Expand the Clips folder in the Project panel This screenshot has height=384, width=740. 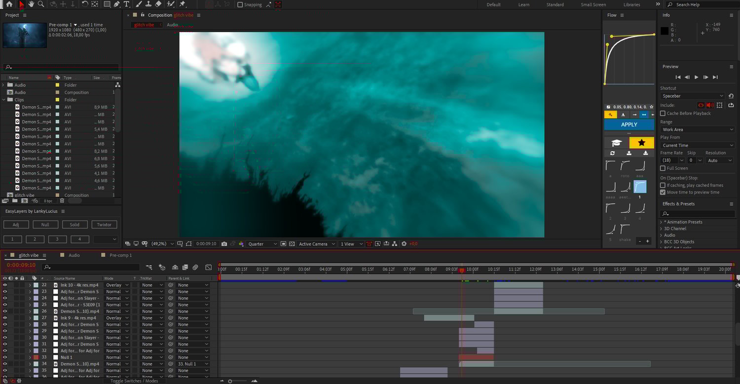[x=4, y=100]
